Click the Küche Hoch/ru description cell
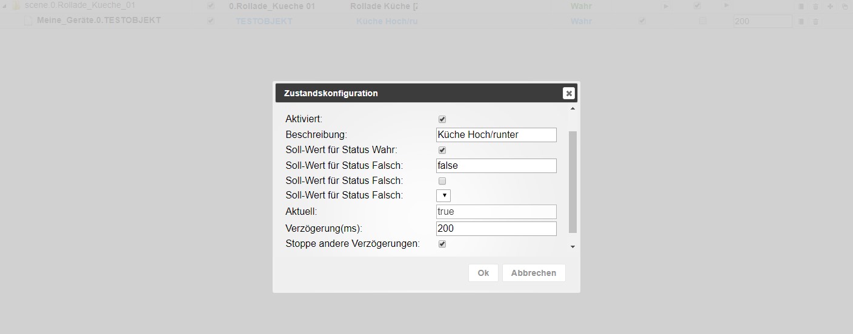This screenshot has height=334, width=853. coord(387,21)
